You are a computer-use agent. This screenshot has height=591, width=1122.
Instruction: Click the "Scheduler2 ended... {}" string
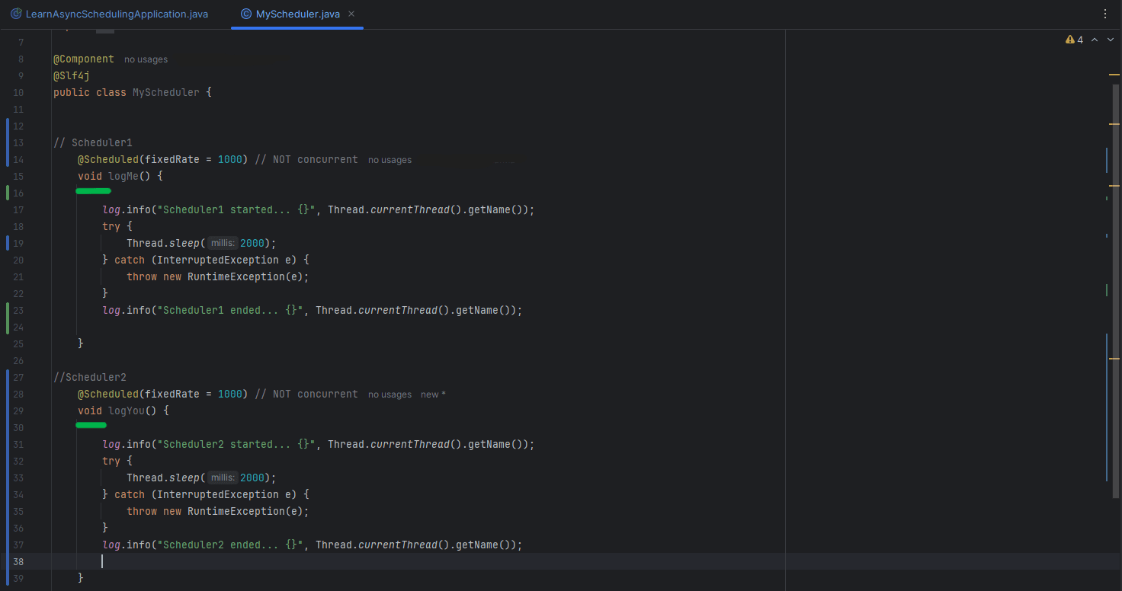[230, 545]
